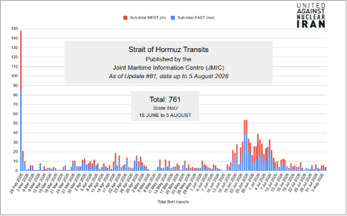The width and height of the screenshot is (347, 216).
Task: Click the '120' y-axis label
Action: pos(14,57)
